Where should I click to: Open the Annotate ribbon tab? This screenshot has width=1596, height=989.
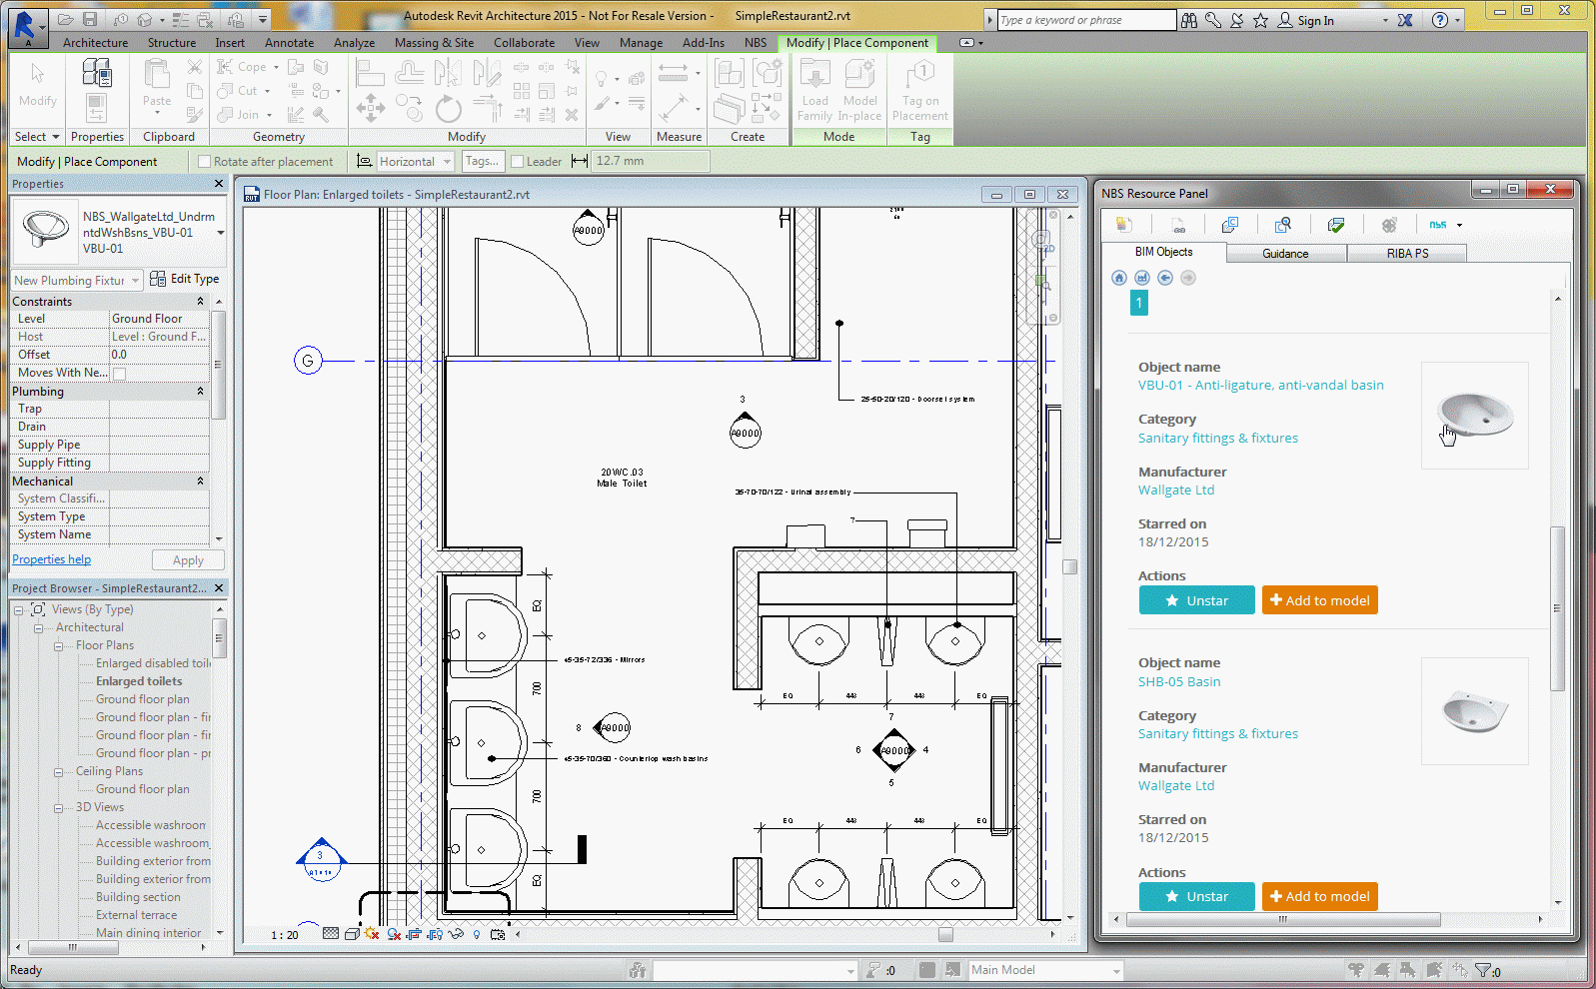(289, 43)
